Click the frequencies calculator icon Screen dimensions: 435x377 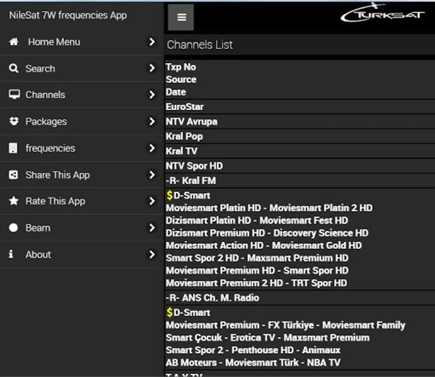pyautogui.click(x=13, y=148)
